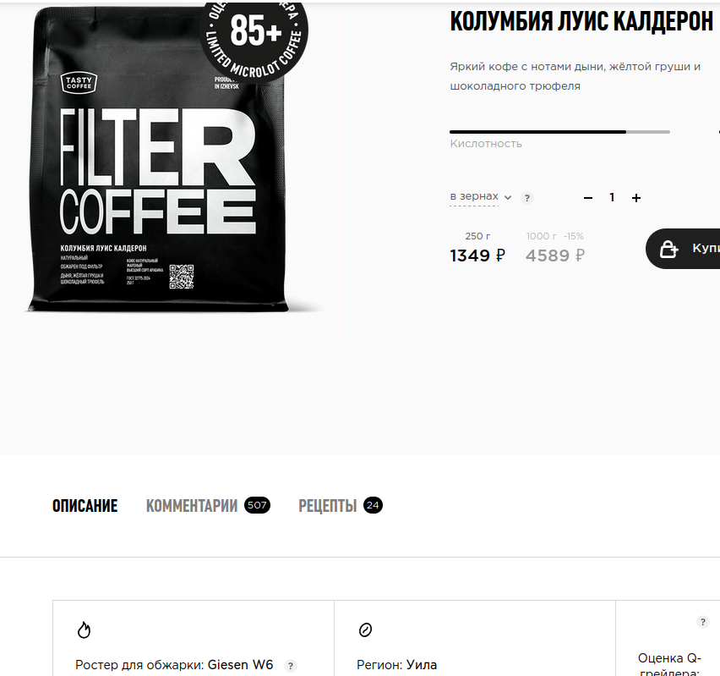
Task: Click the shopping bag icon on buy button
Action: (x=668, y=249)
